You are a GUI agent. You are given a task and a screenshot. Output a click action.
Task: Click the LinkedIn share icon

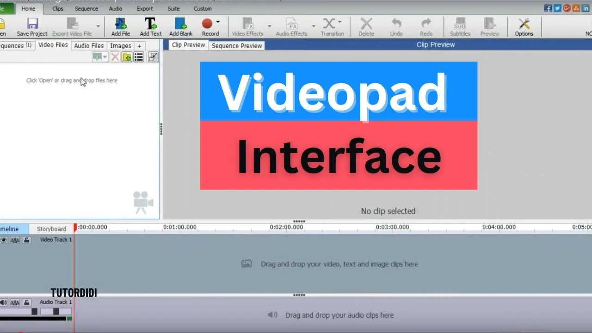click(586, 8)
